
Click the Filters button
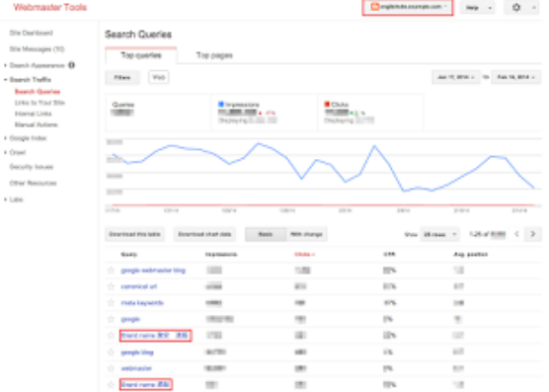point(122,77)
